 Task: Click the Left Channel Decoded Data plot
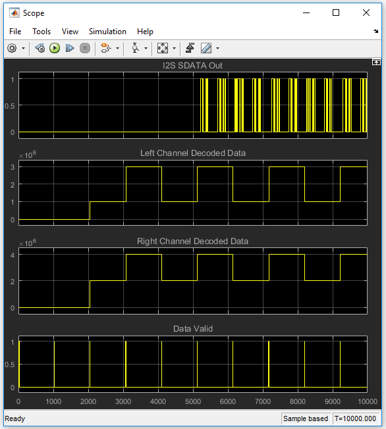[193, 193]
